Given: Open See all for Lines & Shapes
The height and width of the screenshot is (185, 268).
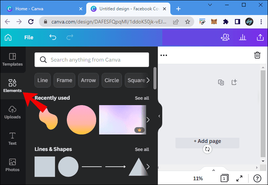Looking at the screenshot, I should pos(142,149).
